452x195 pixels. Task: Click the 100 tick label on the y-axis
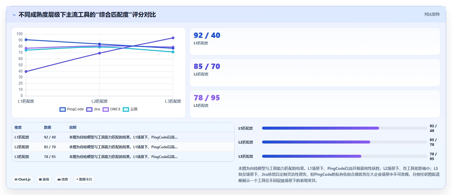pos(20,34)
